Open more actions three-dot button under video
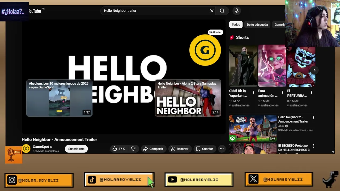The width and height of the screenshot is (340, 191). point(222,149)
